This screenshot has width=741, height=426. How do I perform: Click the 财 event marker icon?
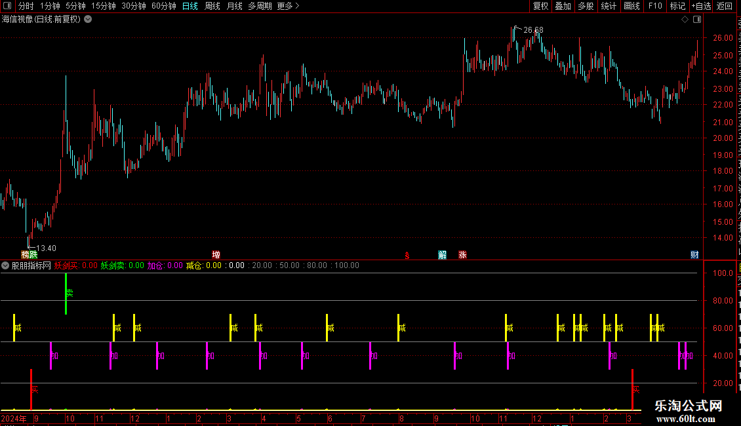point(694,255)
